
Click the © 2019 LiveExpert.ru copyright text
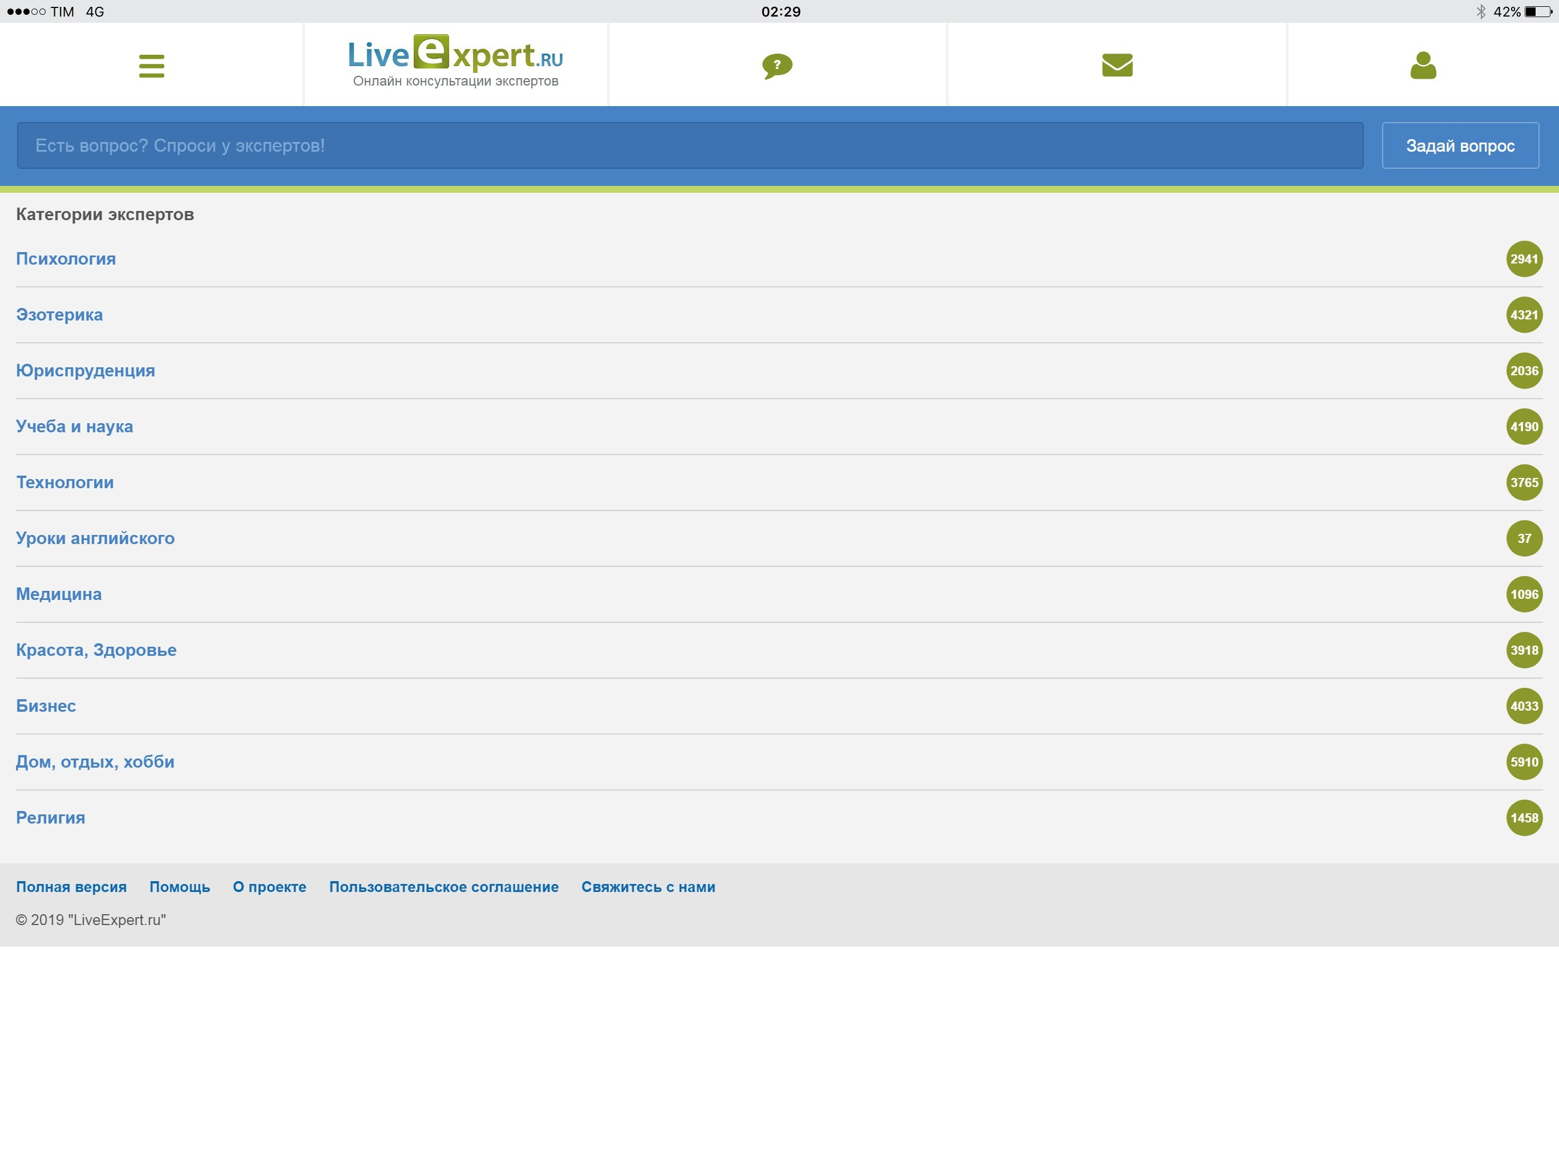[91, 920]
